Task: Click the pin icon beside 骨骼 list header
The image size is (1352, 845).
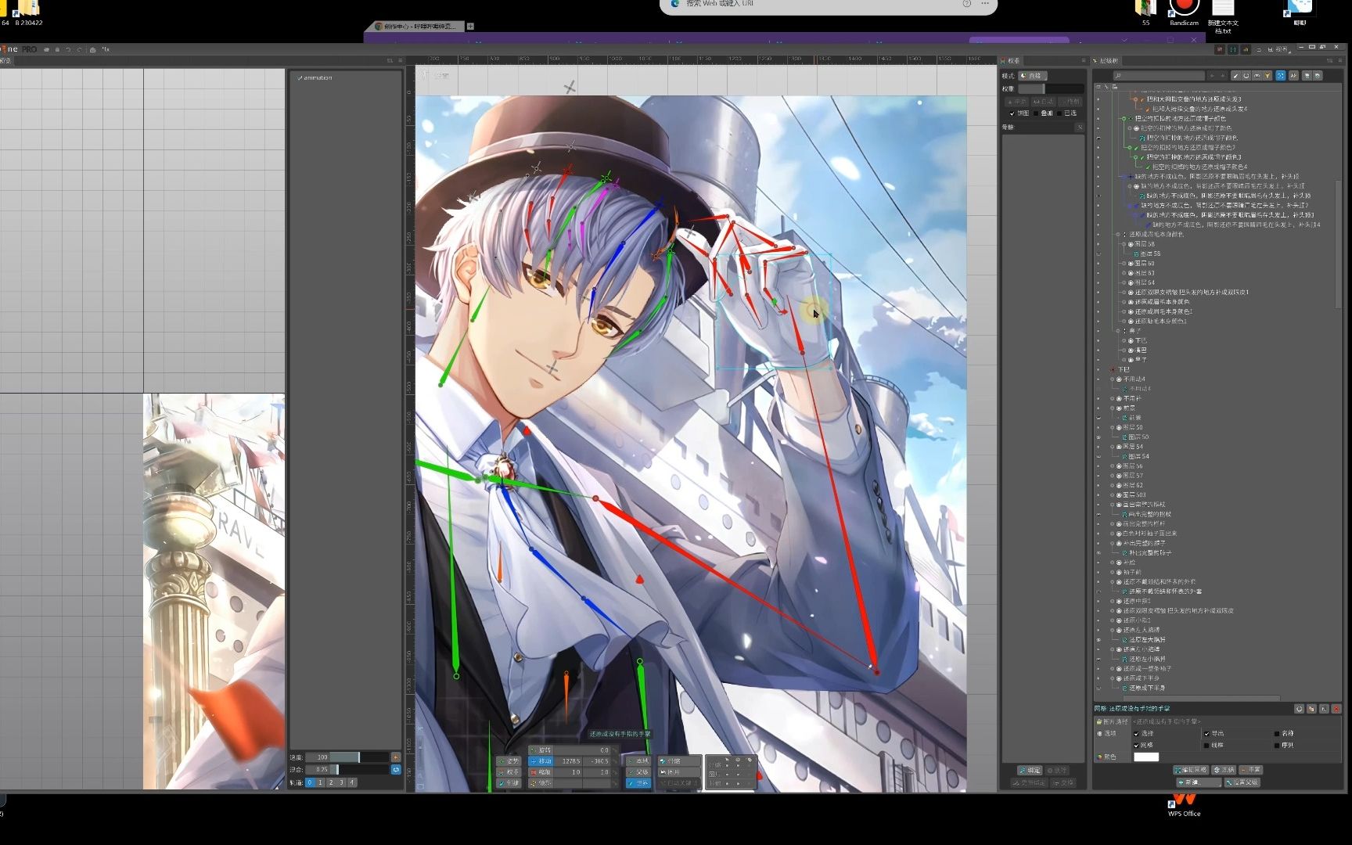Action: (1080, 128)
